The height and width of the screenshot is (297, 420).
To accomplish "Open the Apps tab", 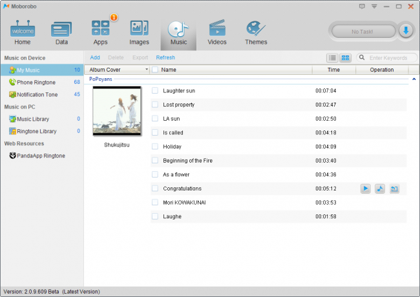I will click(100, 33).
